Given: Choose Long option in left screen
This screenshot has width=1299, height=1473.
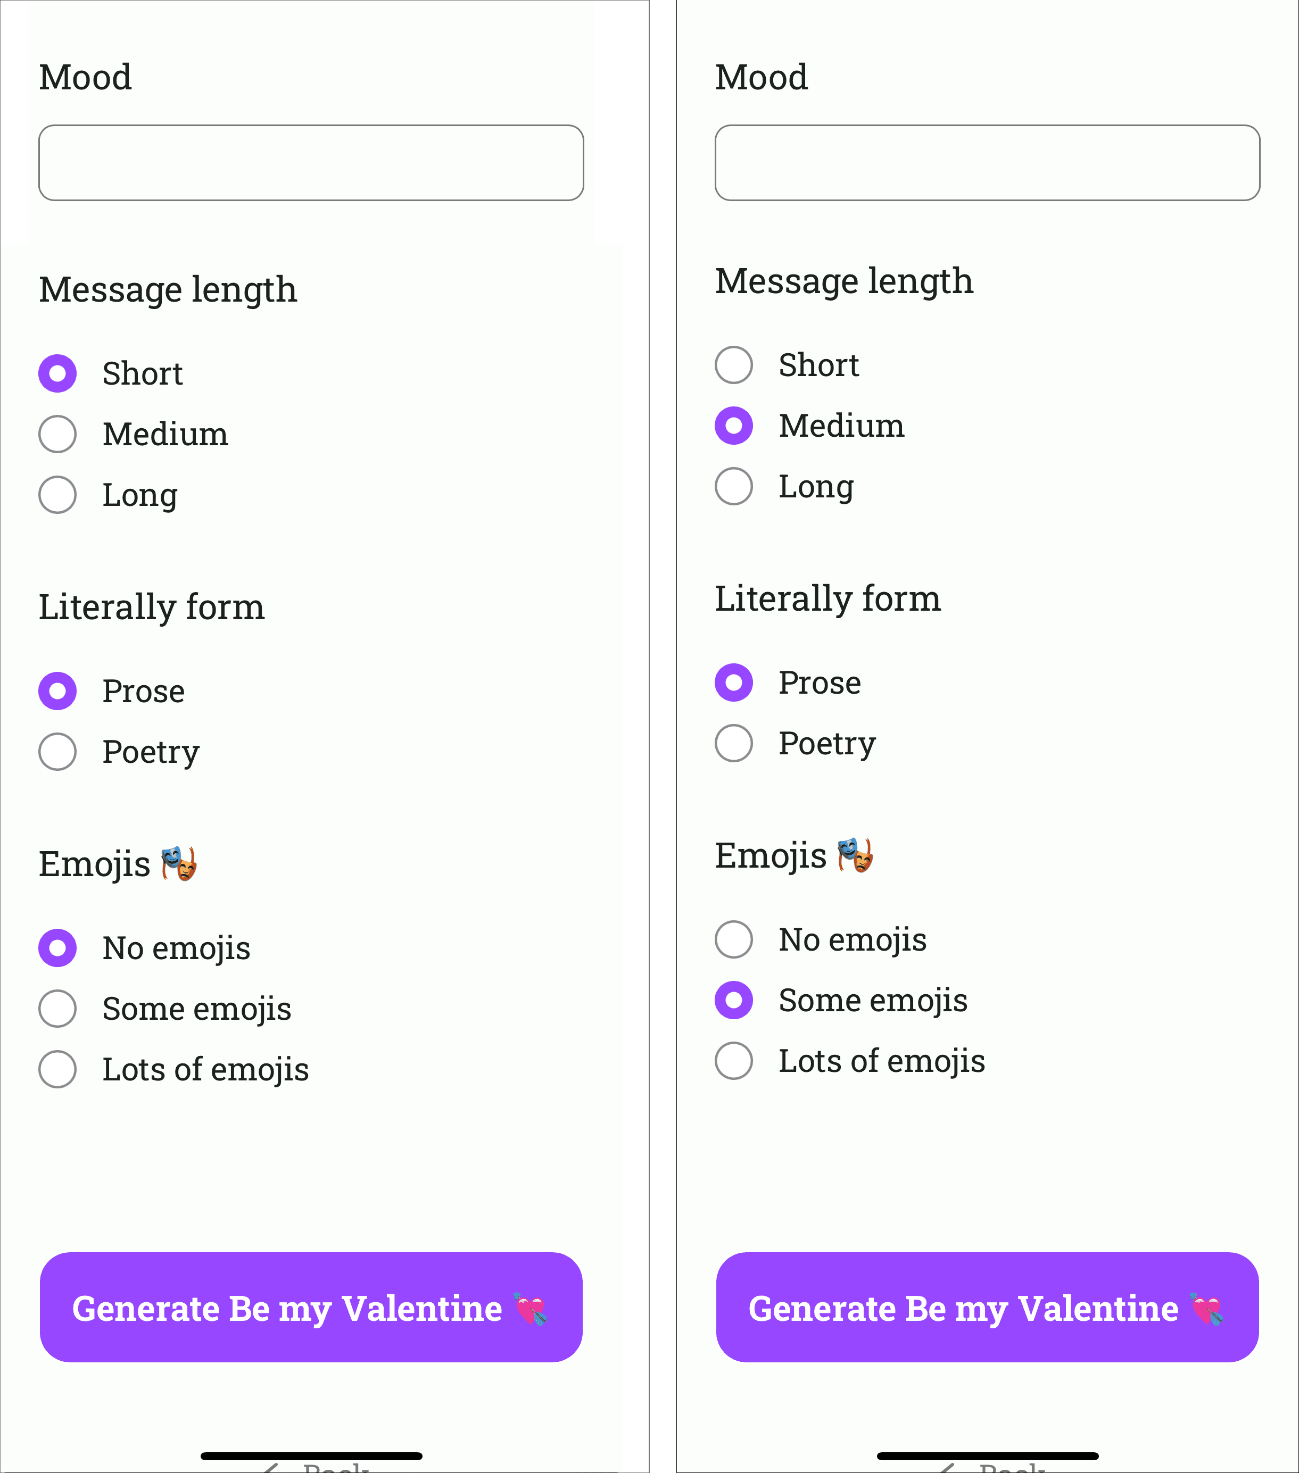Looking at the screenshot, I should click(x=57, y=494).
